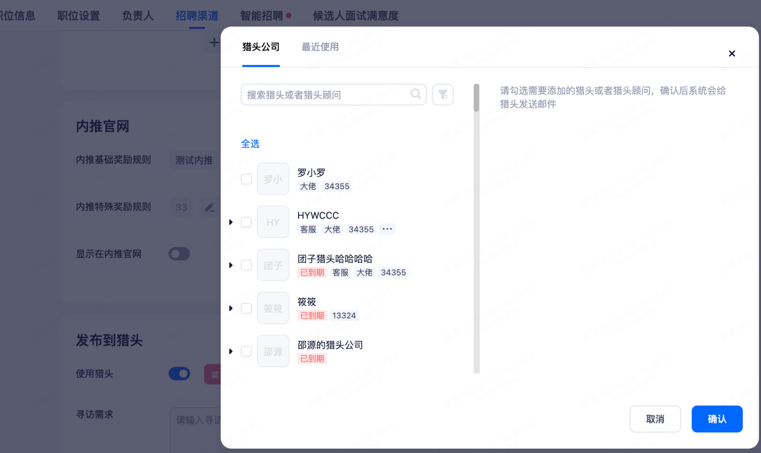Screen dimensions: 761x453
Task: Close the headhunter dialog with X
Action: 732,54
